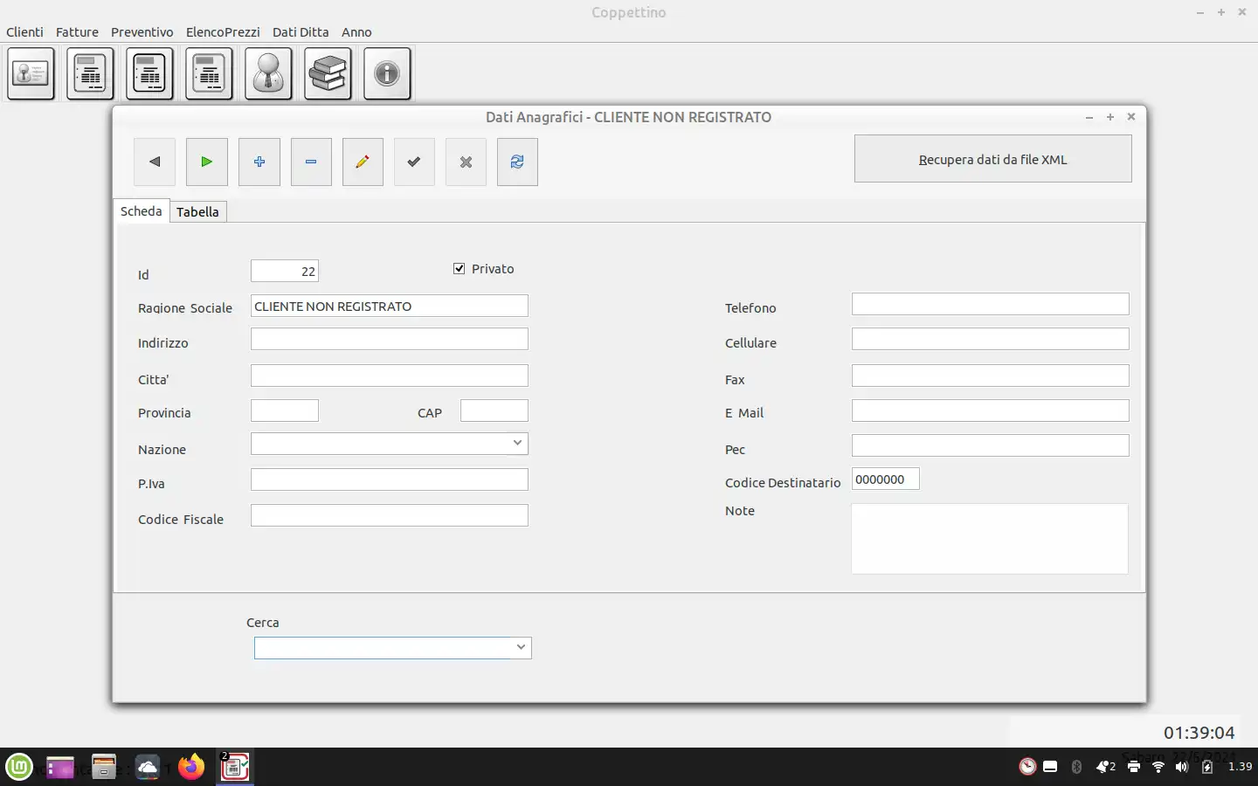This screenshot has height=786, width=1258.
Task: Click the Indirizzo field
Action: [390, 339]
